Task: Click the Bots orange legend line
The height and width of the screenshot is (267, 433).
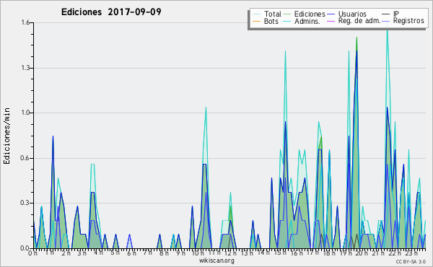Action: 256,21
